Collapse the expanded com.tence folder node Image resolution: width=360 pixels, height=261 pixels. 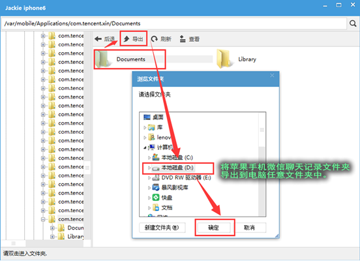coord(43,219)
